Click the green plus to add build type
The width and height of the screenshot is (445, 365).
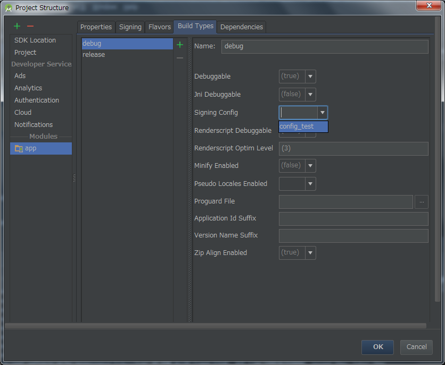point(180,45)
